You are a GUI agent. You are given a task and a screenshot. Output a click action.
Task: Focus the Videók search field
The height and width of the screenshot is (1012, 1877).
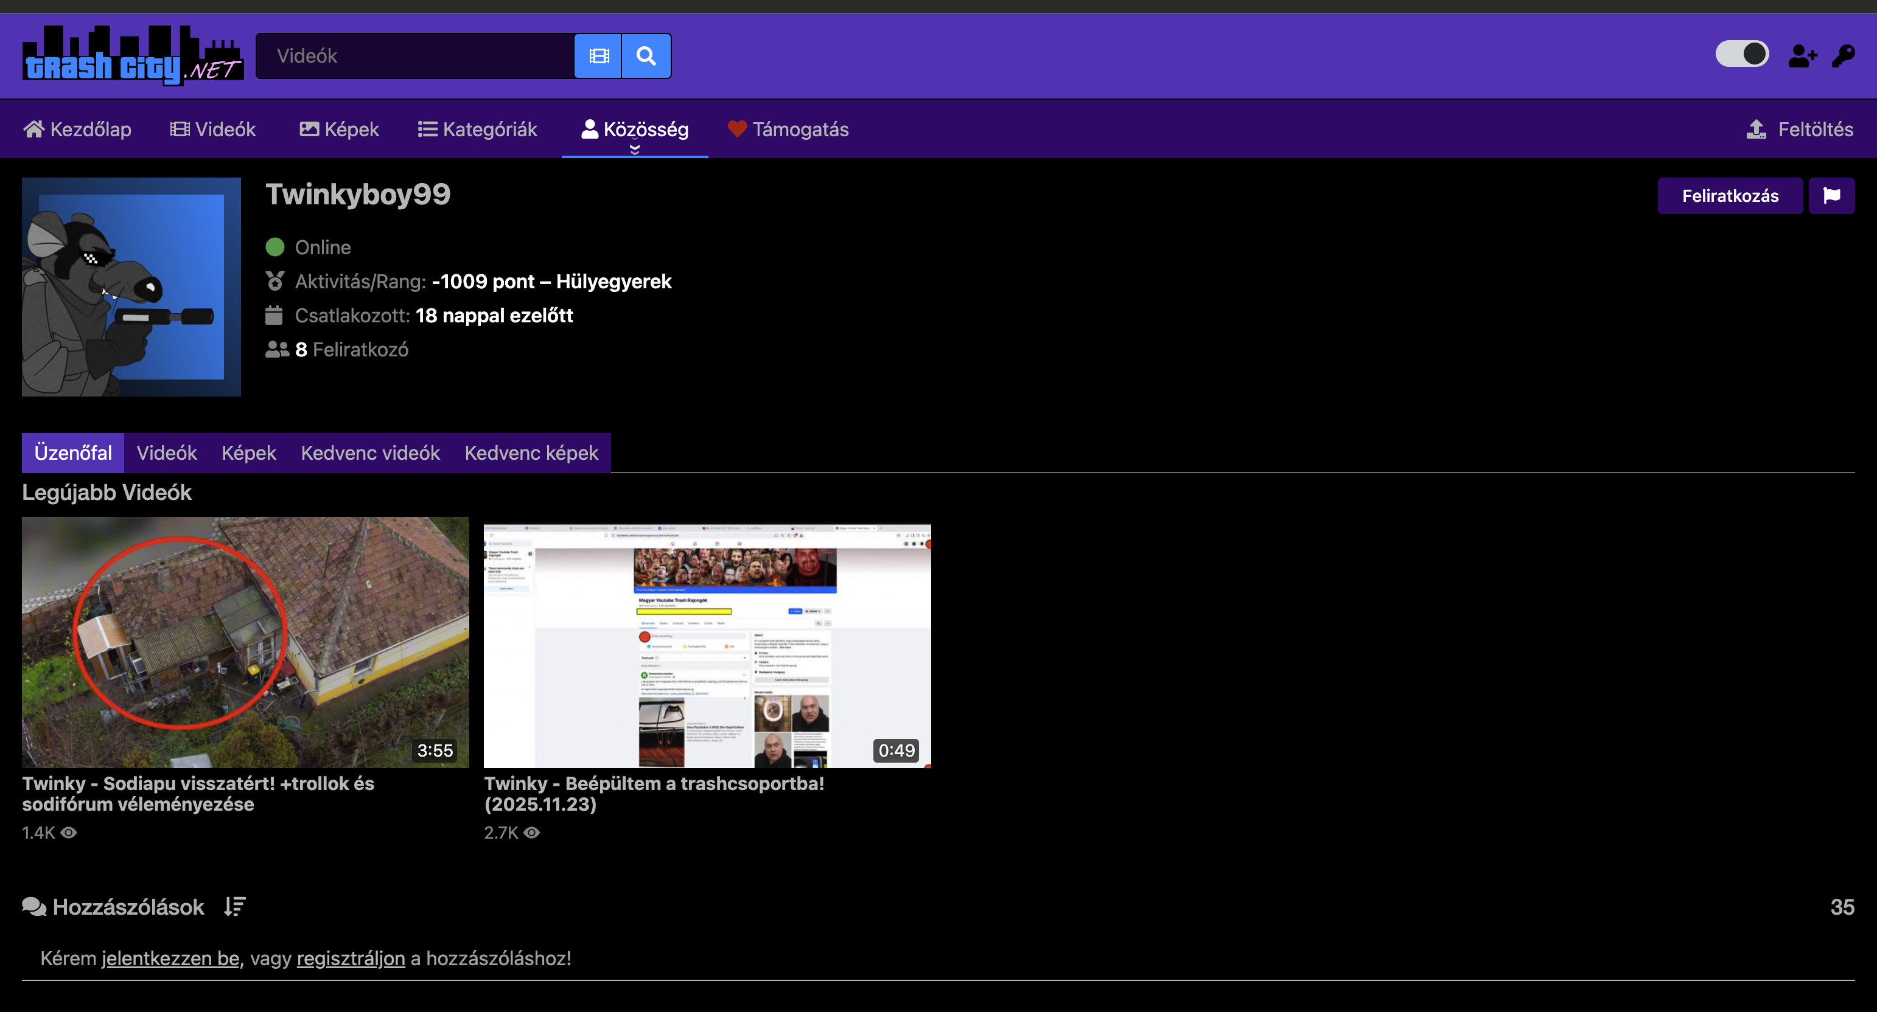click(415, 56)
